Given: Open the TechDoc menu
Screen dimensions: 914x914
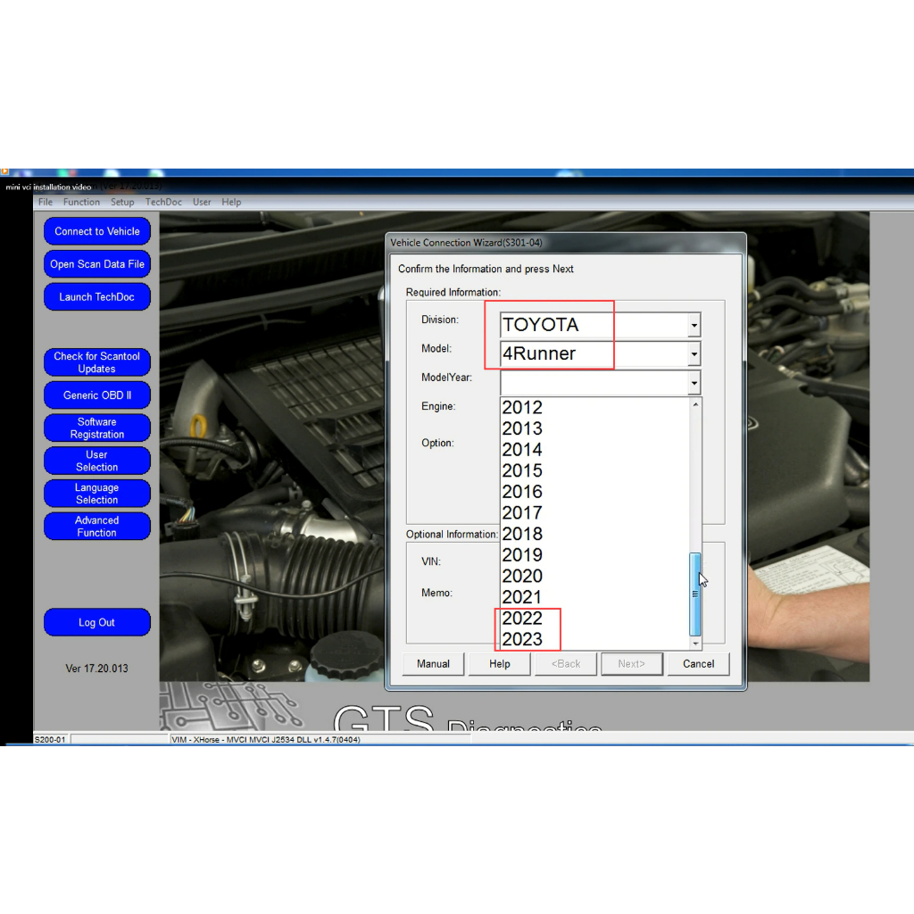Looking at the screenshot, I should [x=163, y=203].
